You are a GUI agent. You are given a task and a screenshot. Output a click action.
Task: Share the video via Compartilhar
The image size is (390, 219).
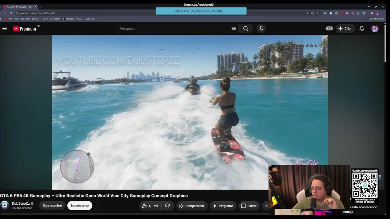point(191,206)
